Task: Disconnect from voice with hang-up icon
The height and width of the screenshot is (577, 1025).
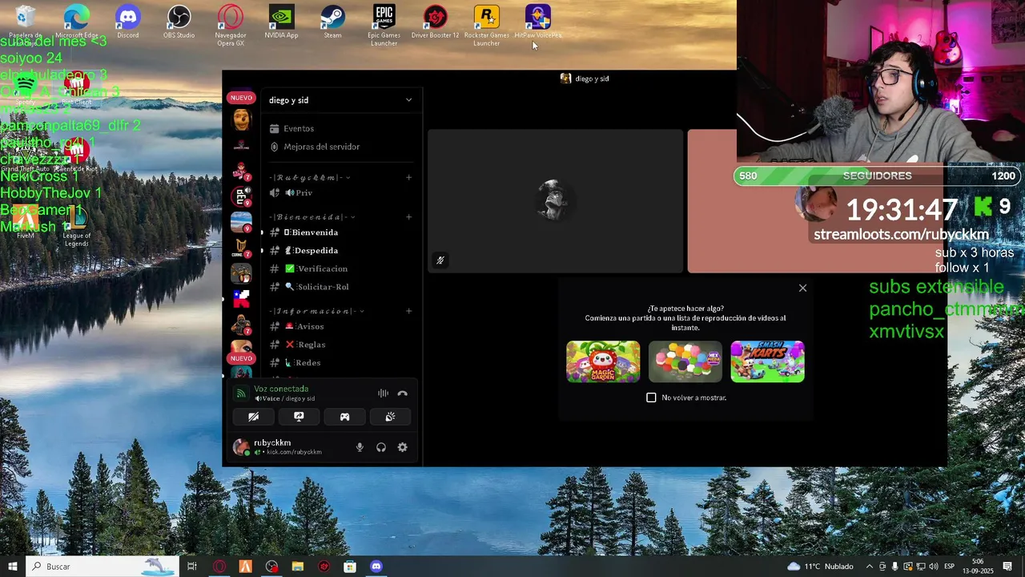Action: [x=402, y=393]
